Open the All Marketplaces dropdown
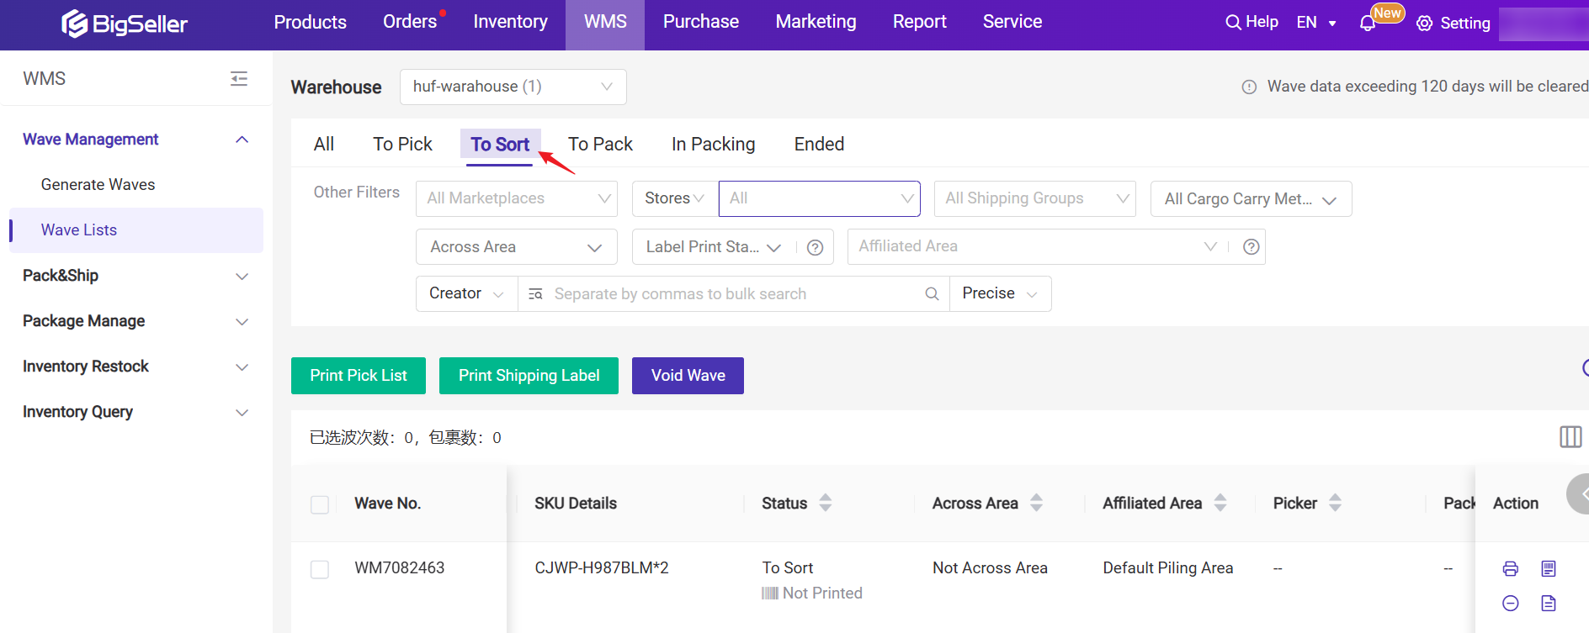The width and height of the screenshot is (1589, 633). (x=517, y=199)
